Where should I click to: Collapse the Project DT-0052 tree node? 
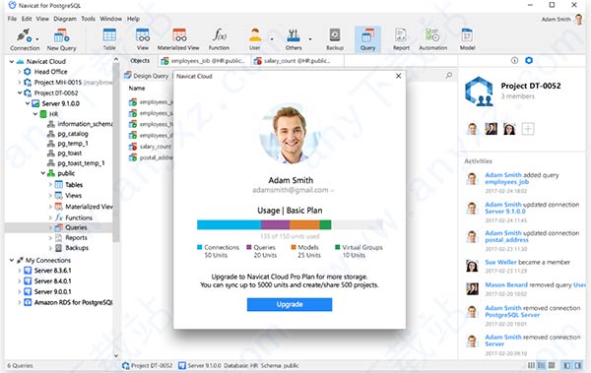click(20, 93)
